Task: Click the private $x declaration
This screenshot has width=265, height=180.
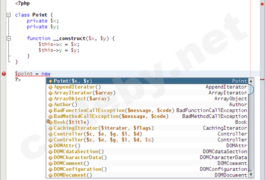Action: point(42,21)
